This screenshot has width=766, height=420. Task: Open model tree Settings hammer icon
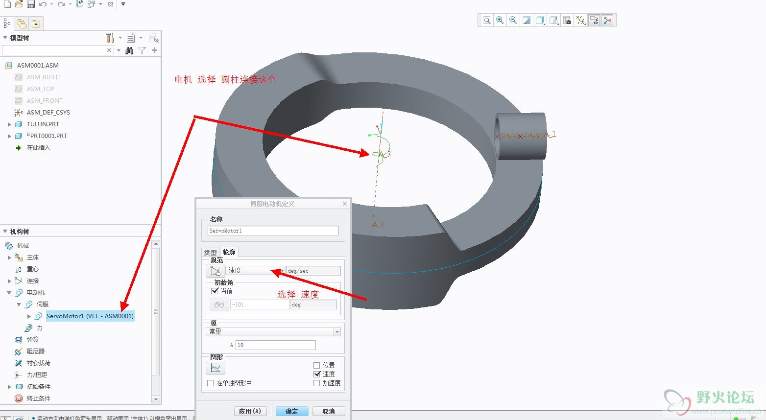(x=110, y=38)
